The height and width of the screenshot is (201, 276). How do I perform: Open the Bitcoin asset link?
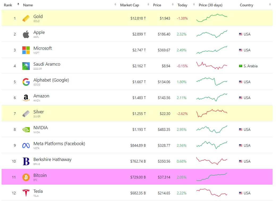40,175
